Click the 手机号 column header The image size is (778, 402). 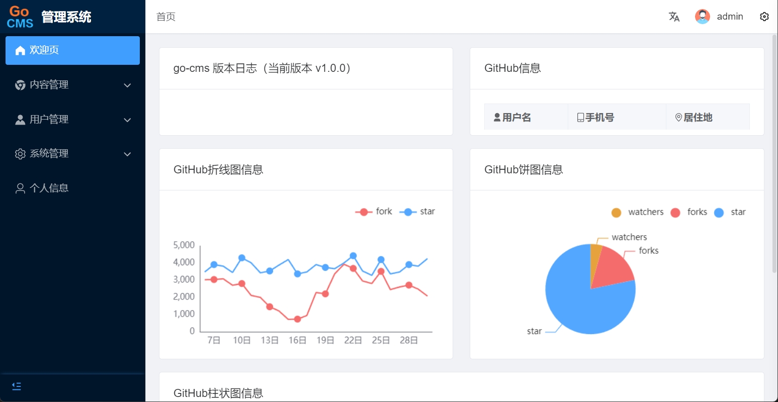617,117
